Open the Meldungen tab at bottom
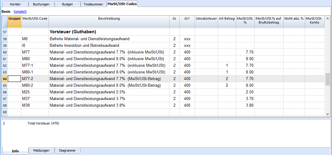Screen dimensions: 332x155 41,150
